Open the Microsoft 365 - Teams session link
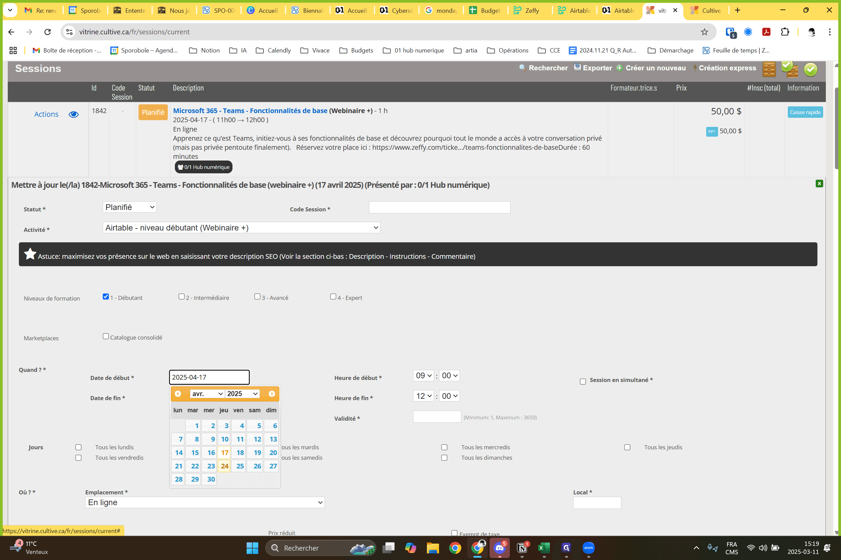Image resolution: width=841 pixels, height=560 pixels. 250,111
